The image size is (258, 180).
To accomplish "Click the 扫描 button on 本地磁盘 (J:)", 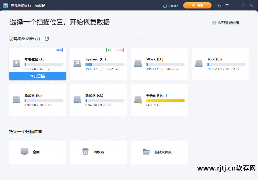I will pos(37,76).
